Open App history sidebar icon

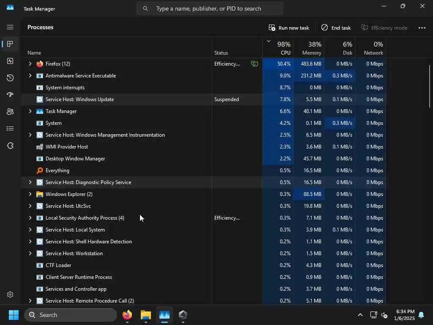[10, 78]
